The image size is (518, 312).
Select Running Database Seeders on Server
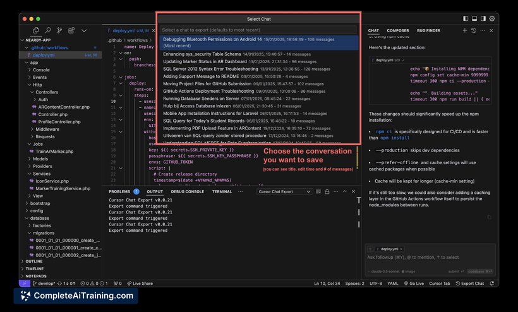(x=258, y=99)
